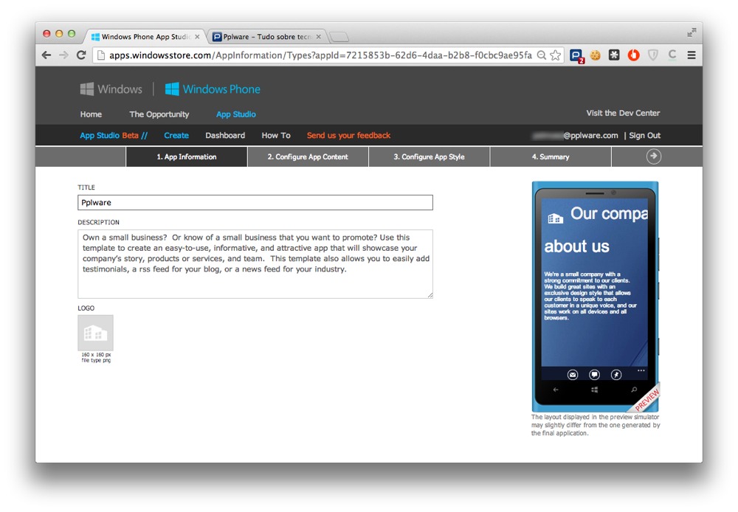Screen dimensions: 738x512
Task: Close the Windows Phone App Studio tab
Action: tap(197, 37)
